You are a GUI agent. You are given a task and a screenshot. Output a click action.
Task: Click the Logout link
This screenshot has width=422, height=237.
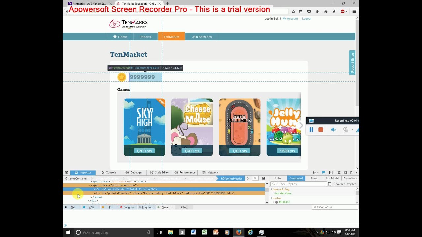click(x=307, y=19)
